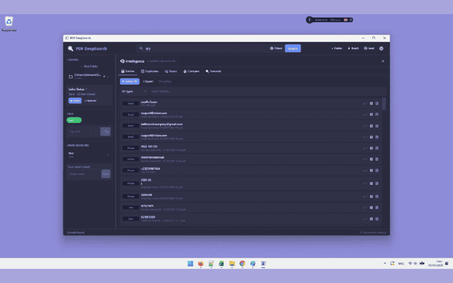
Task: Click the blue Search button
Action: [x=293, y=49]
